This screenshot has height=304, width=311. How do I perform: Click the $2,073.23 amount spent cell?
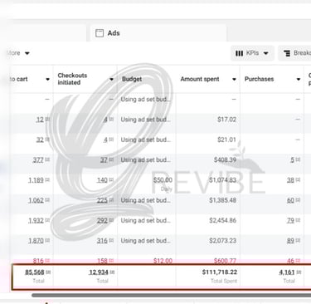coord(222,241)
